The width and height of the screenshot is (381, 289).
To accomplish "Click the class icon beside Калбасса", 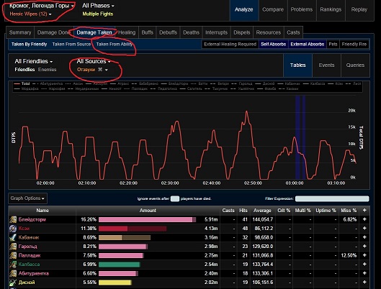I will pos(13,265).
